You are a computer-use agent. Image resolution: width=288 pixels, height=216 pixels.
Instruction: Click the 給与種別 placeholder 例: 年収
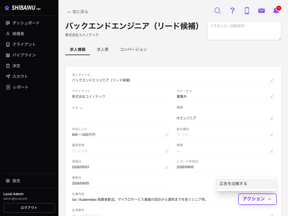[x=183, y=135]
